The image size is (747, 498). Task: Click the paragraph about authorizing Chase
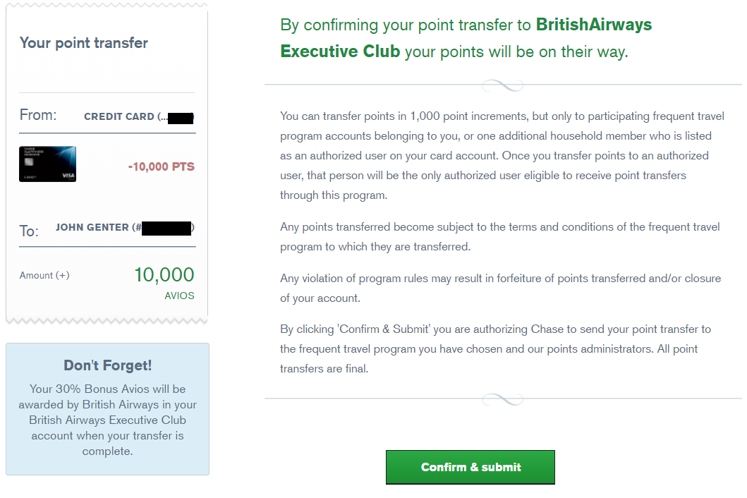(495, 348)
